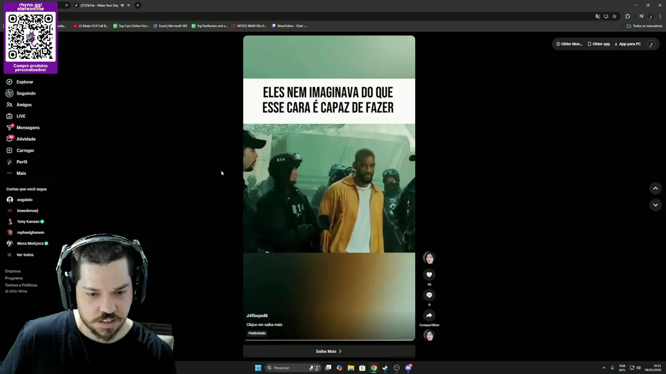Open the Amigos section
This screenshot has width=666, height=374.
pyautogui.click(x=19, y=105)
